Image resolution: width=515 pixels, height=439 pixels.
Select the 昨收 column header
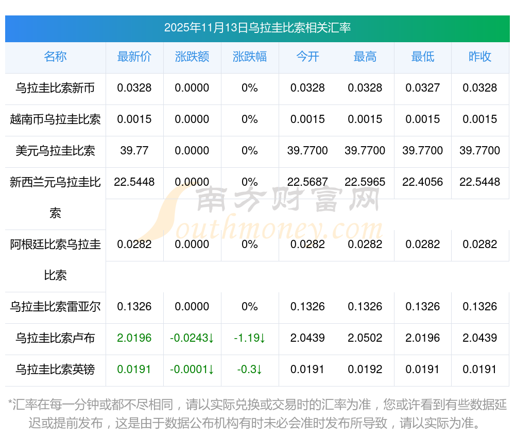pyautogui.click(x=480, y=57)
